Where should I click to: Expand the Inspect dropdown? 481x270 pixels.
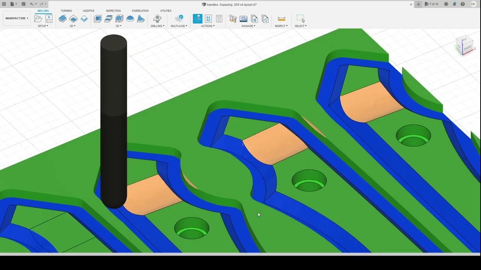tap(281, 26)
